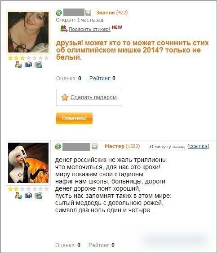Open the question author's "Мой мир" person icon

coord(18,65)
